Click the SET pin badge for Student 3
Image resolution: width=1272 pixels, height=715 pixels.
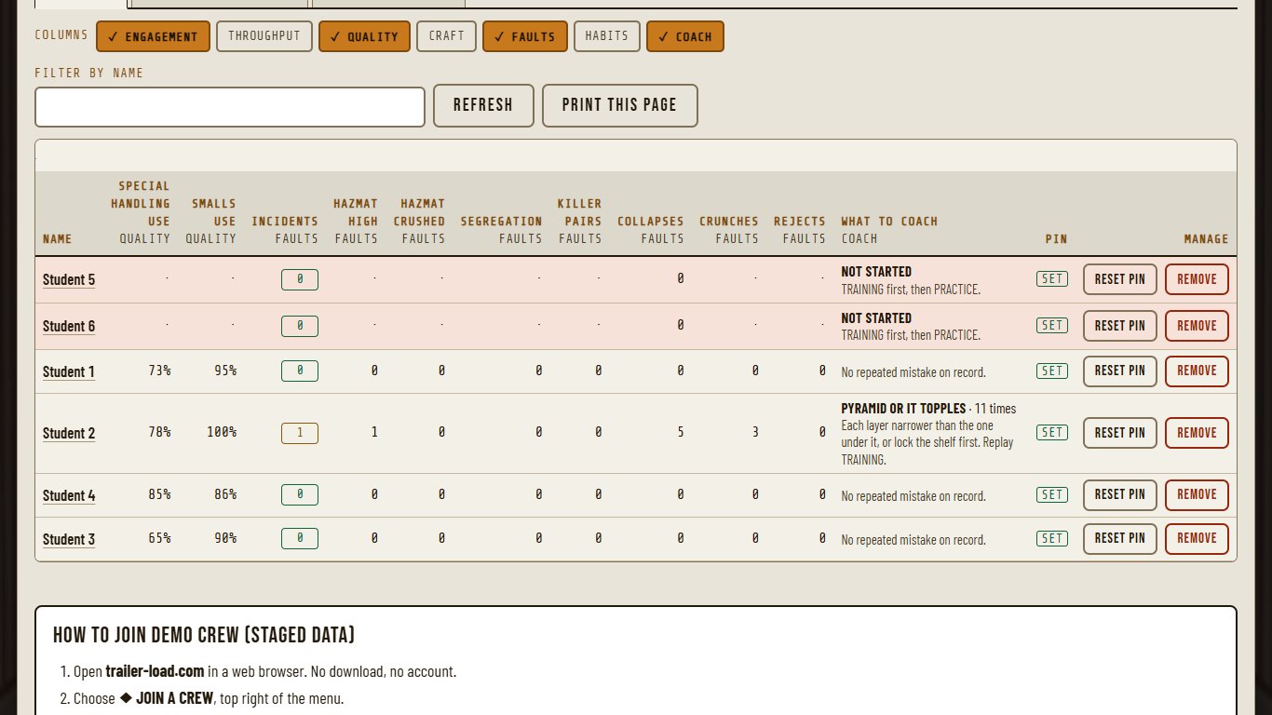click(1052, 538)
